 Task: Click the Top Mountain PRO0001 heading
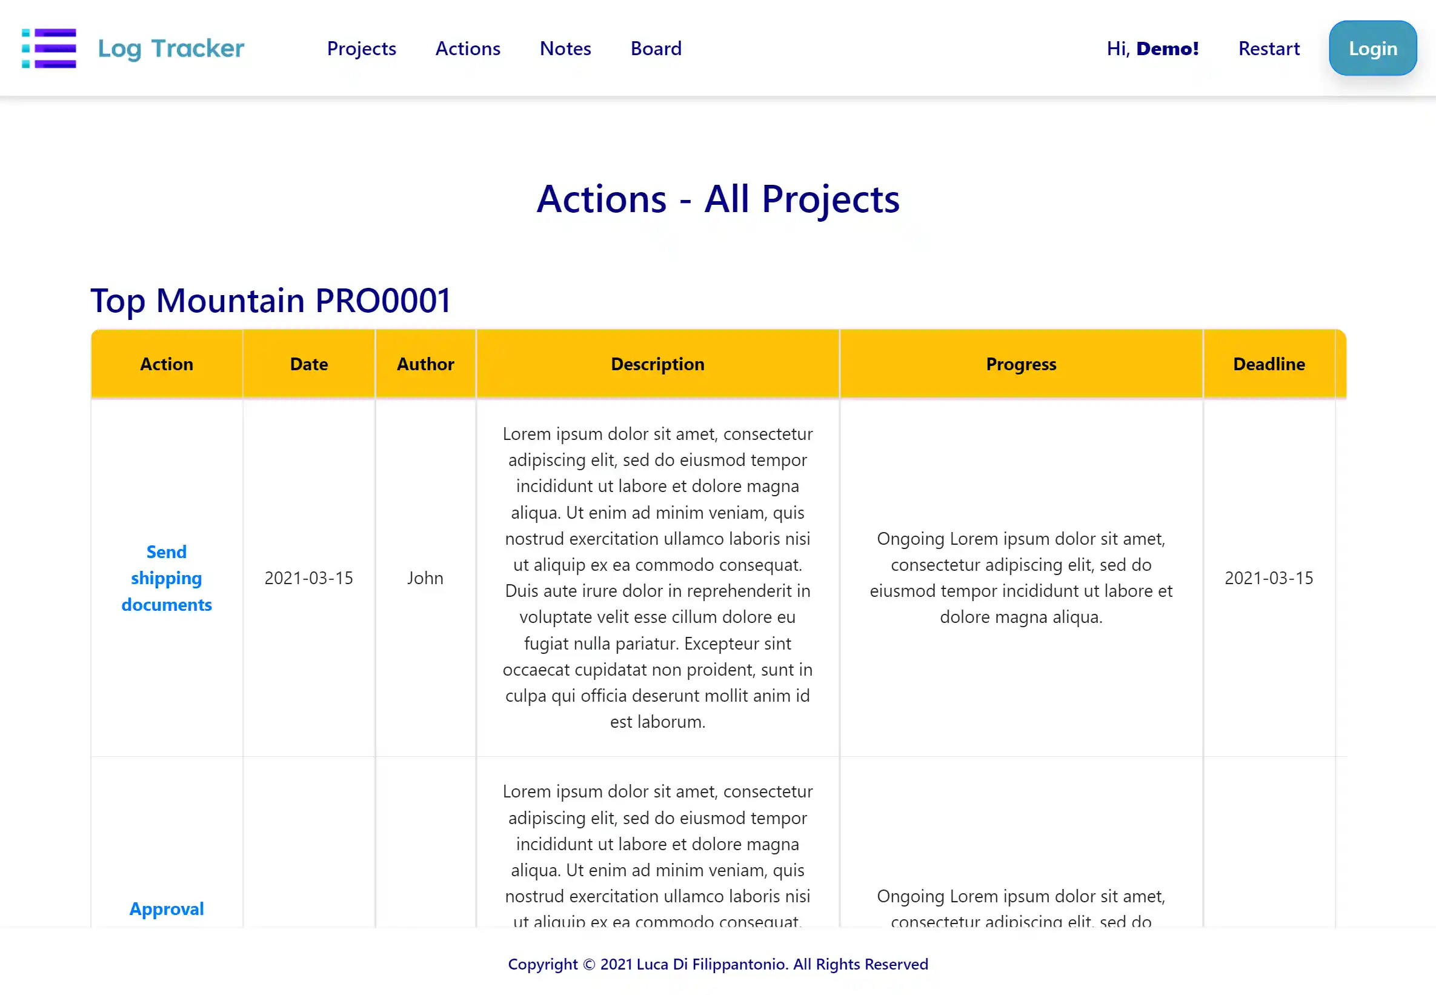pos(270,301)
